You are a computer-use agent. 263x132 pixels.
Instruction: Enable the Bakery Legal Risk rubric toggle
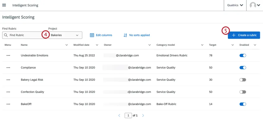point(243,80)
